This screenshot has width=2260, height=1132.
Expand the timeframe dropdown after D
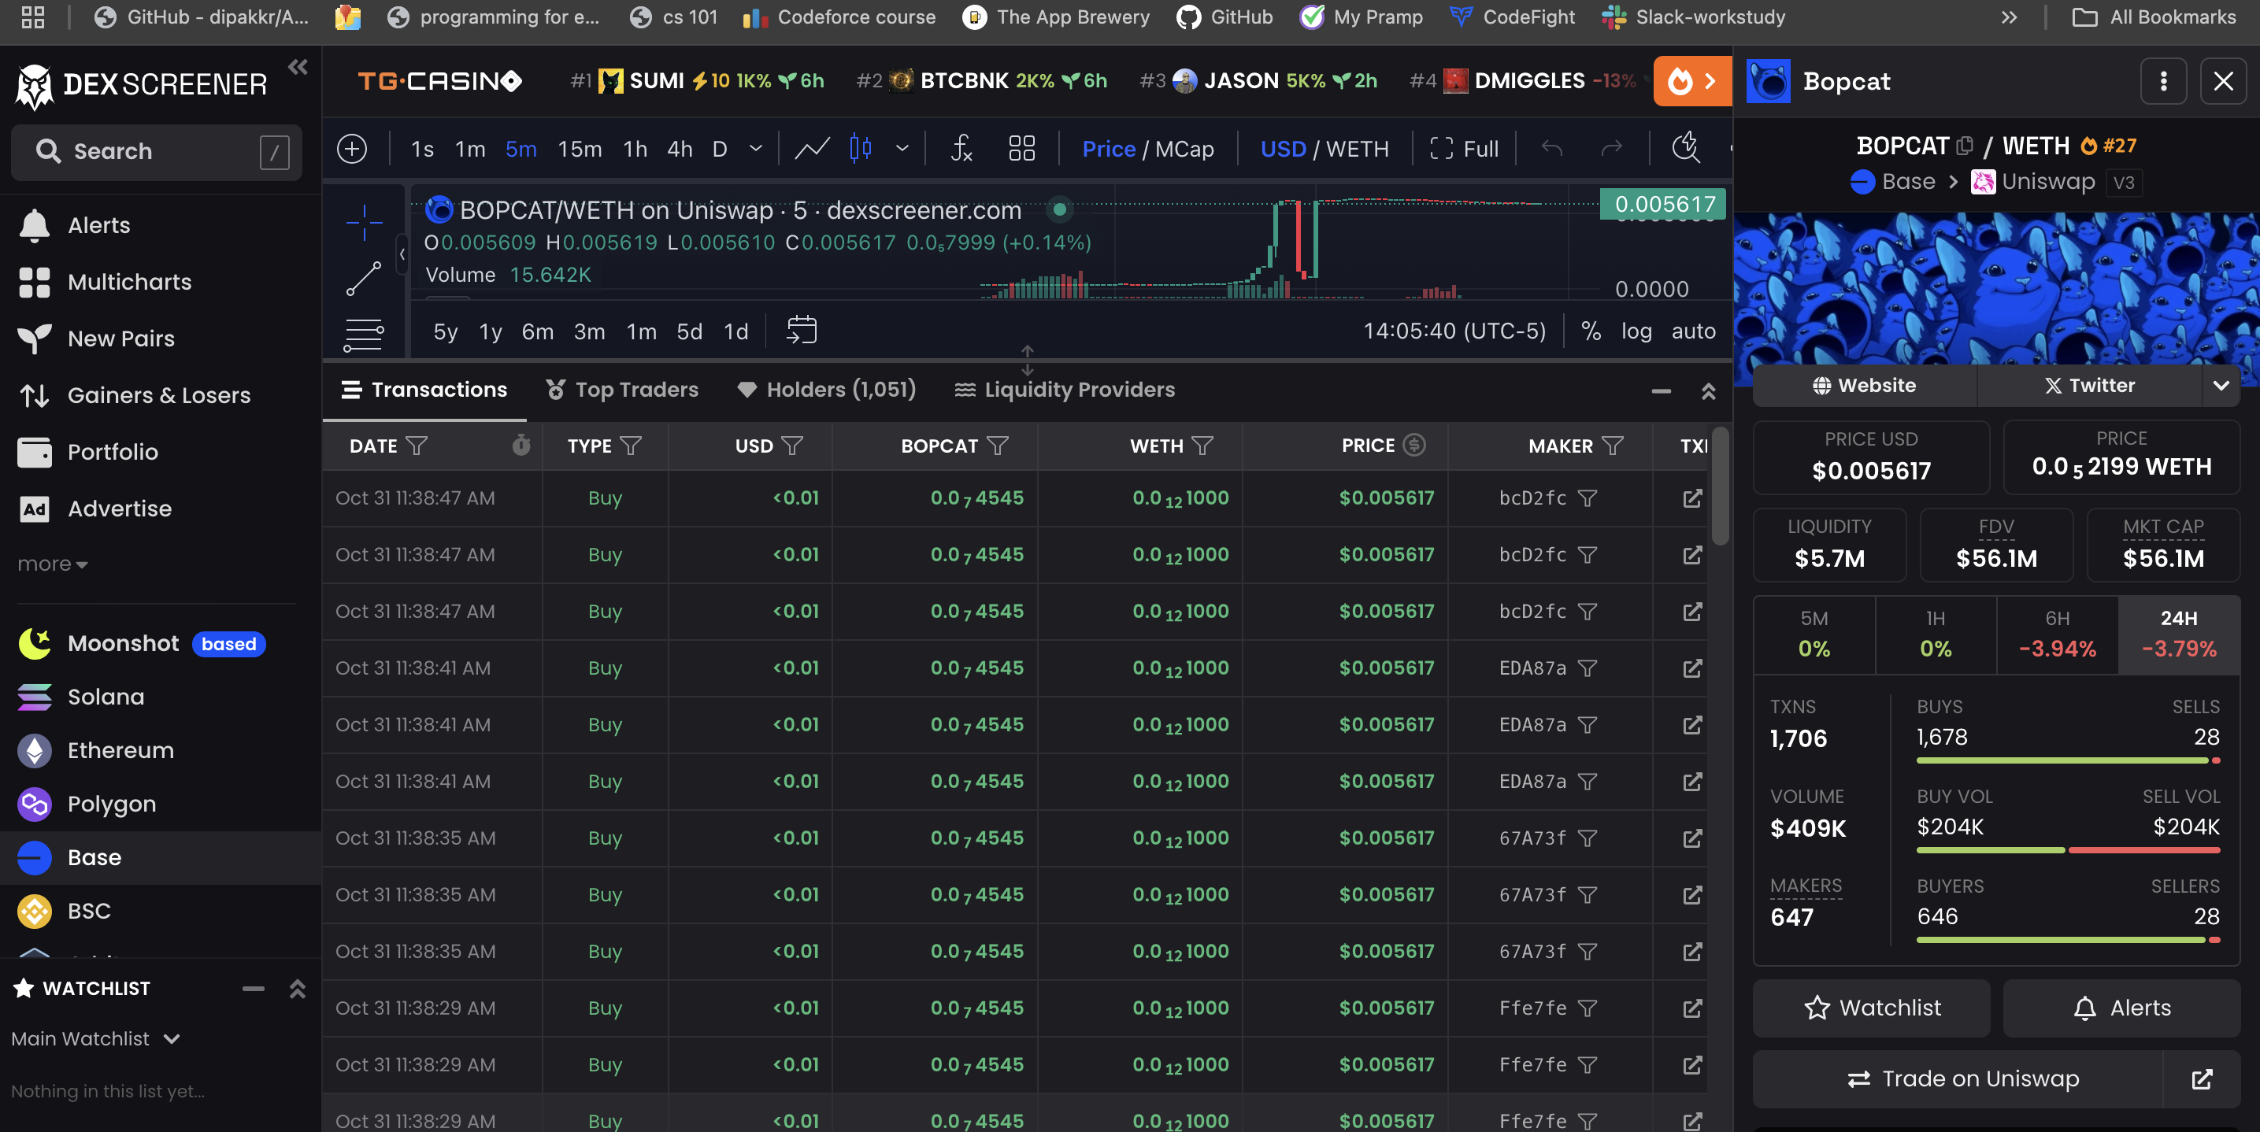[x=755, y=148]
